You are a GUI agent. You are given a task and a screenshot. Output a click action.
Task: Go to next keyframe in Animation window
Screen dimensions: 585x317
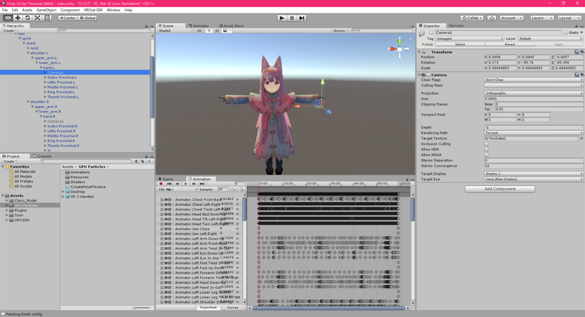[194, 184]
